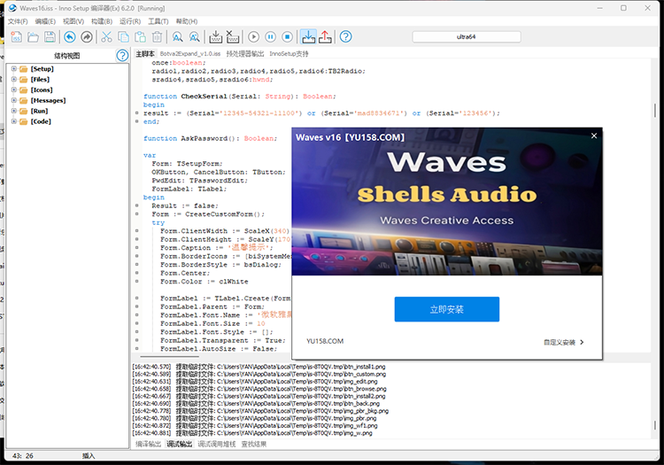This screenshot has width=664, height=465.
Task: Select the [Setup] section label
Action: click(x=42, y=68)
